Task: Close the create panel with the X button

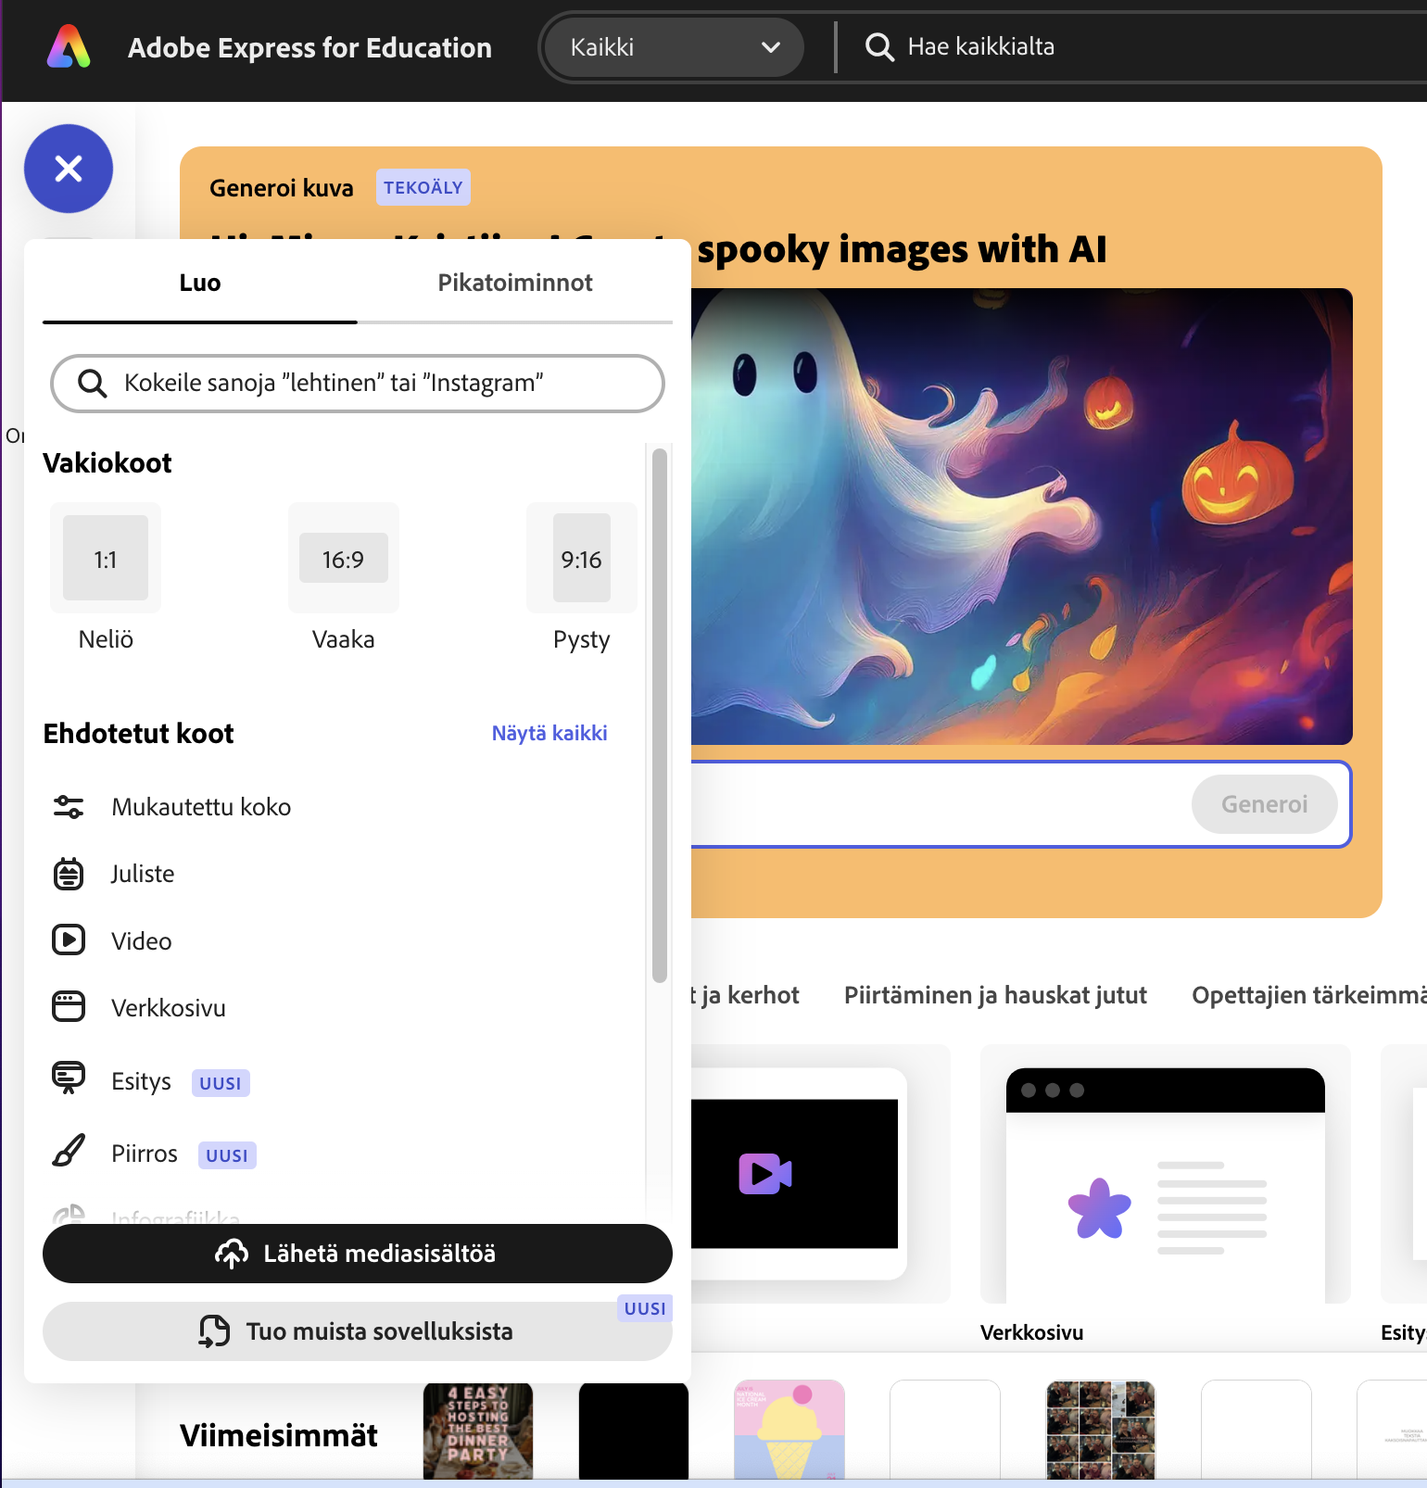Action: click(69, 169)
